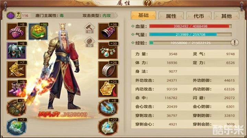Select the round green orb slot +7
Viewport: 247px width, 138px height.
16,126
